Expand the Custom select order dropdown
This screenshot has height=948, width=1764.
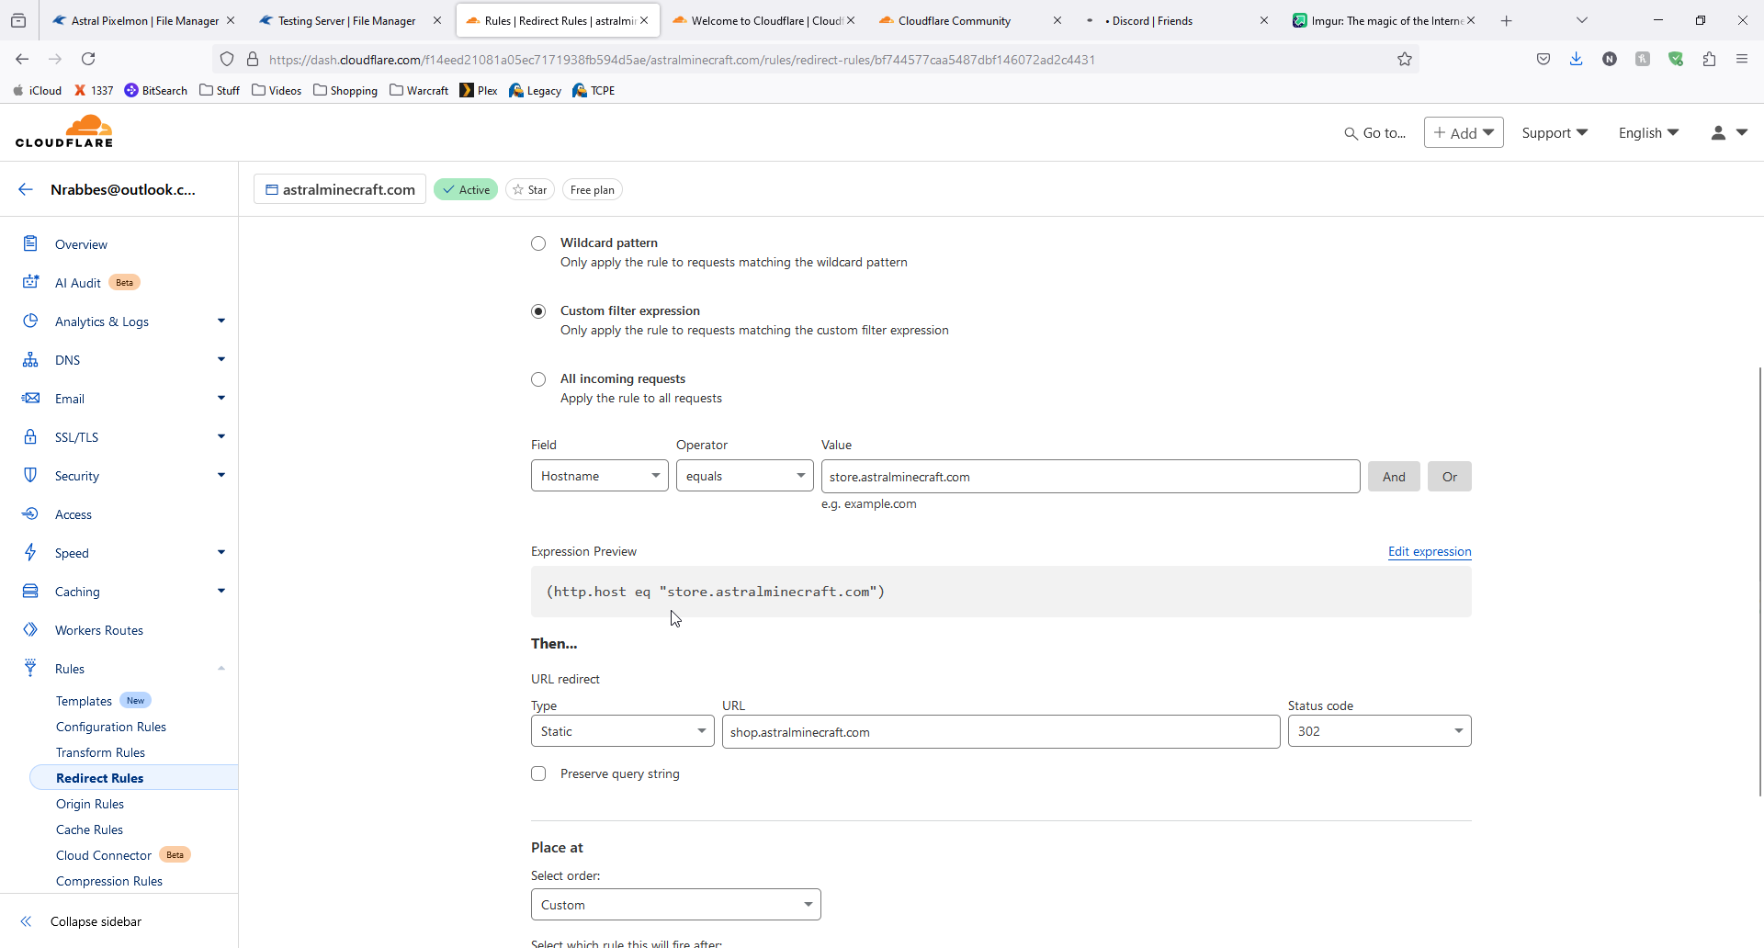675,905
